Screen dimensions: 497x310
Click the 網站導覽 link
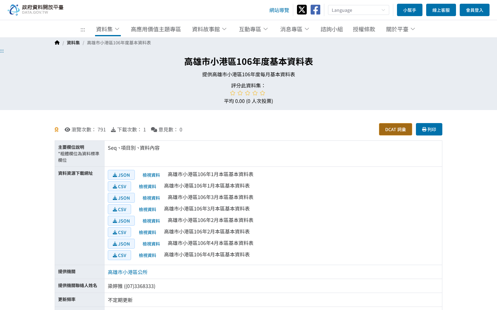click(x=279, y=10)
